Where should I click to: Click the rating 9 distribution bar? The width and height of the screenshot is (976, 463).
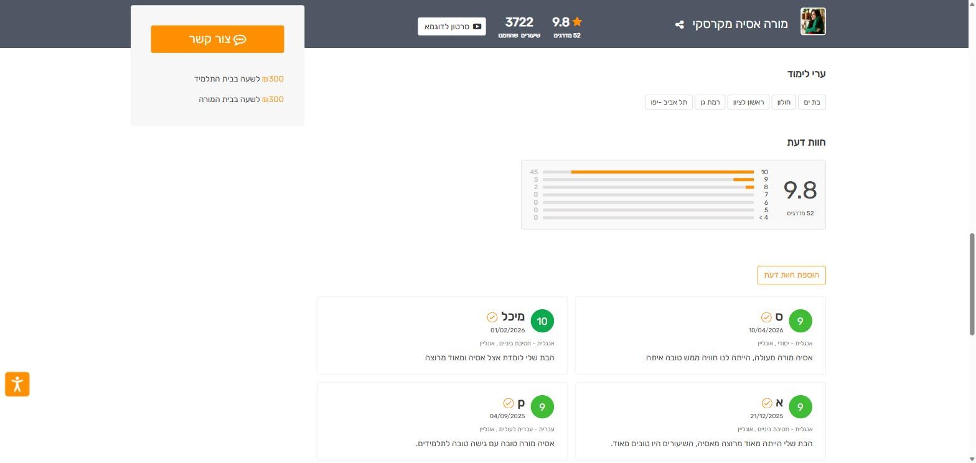point(648,179)
